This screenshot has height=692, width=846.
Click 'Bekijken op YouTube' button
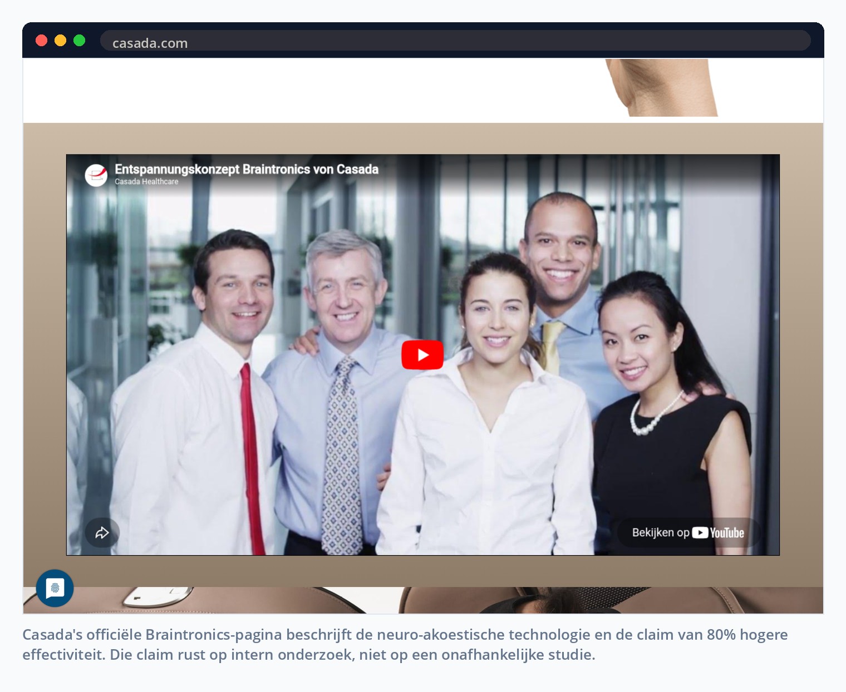688,533
